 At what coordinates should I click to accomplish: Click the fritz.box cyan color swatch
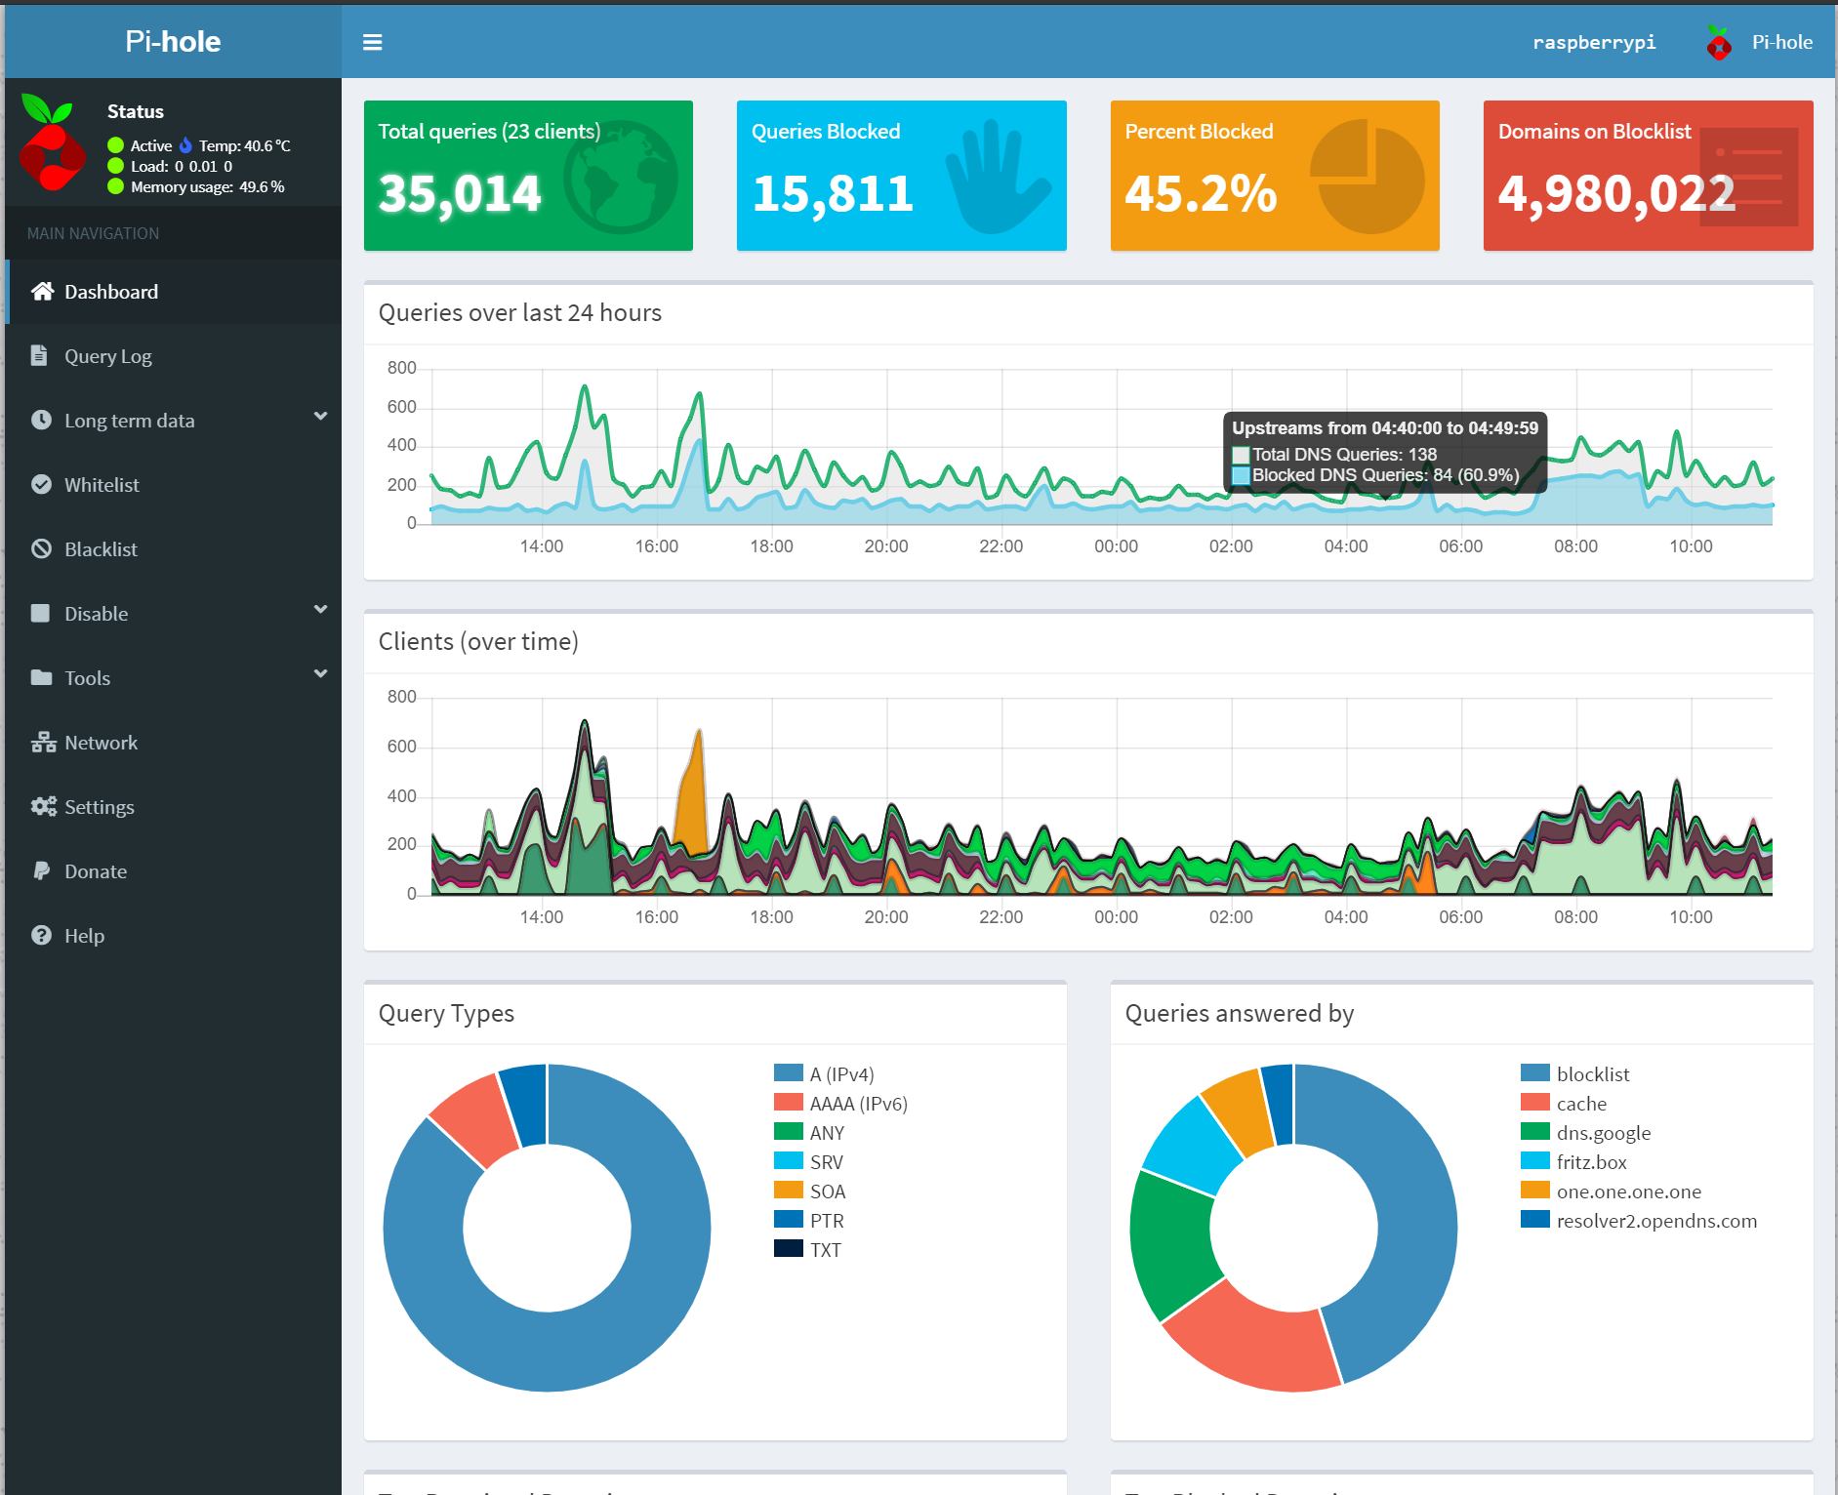(x=1534, y=1160)
